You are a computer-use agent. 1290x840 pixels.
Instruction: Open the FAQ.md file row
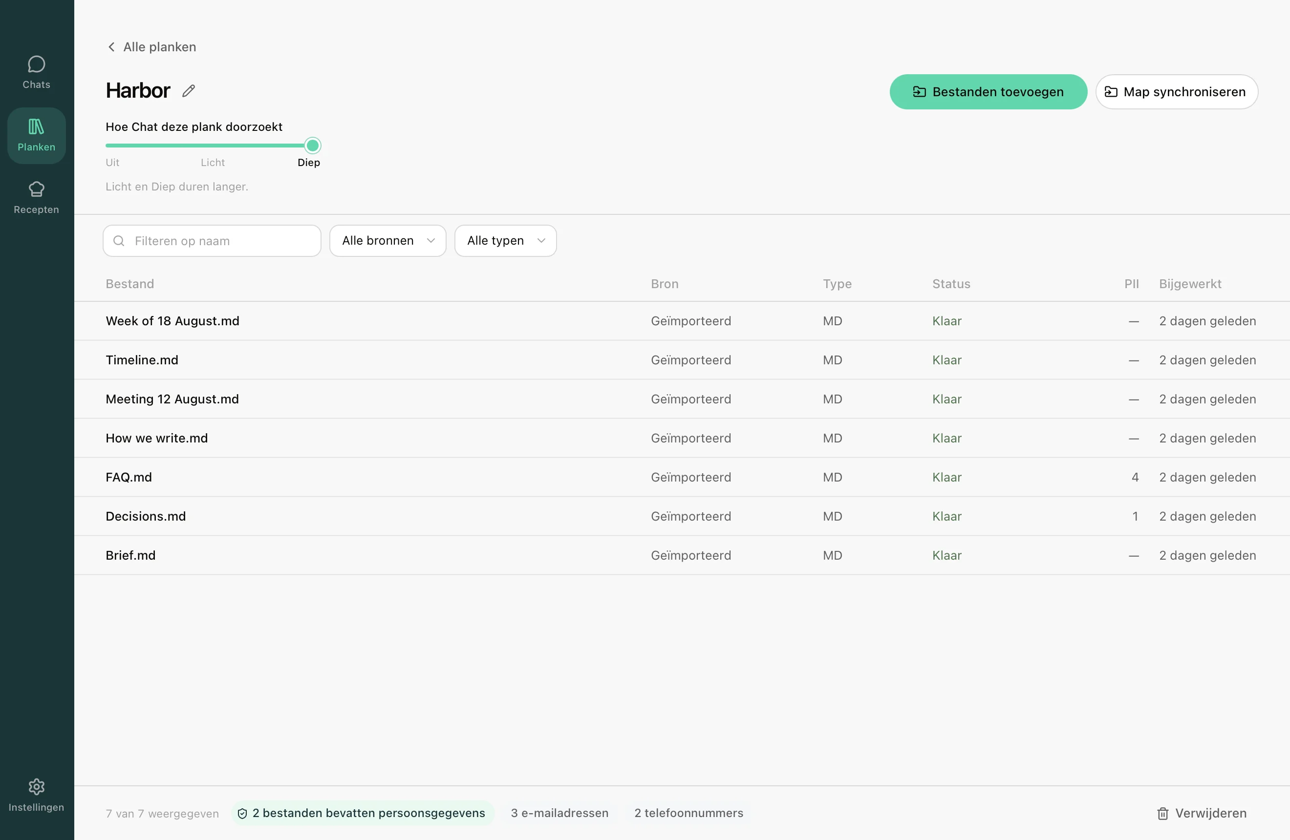point(682,477)
